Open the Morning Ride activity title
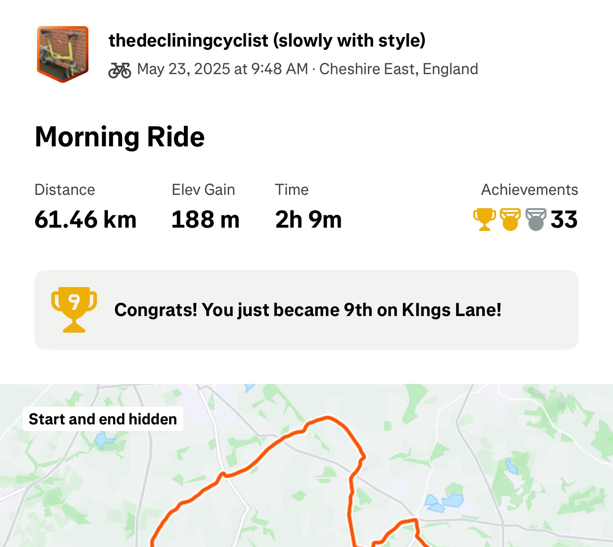 click(x=120, y=137)
